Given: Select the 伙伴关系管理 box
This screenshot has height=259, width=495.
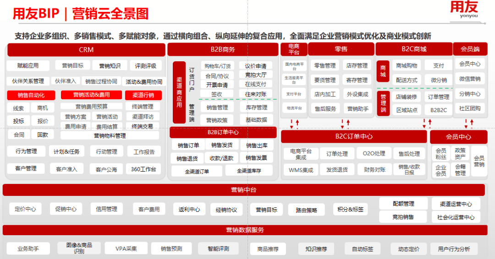Looking at the screenshot, I should point(28,81).
